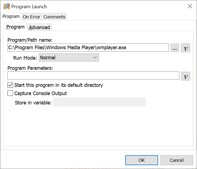This screenshot has height=169, width=197.
Task: Click the browse ellipsis button for program path
Action: coord(175,48)
